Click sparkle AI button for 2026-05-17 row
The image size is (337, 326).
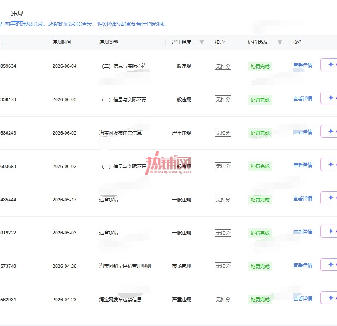pyautogui.click(x=329, y=198)
